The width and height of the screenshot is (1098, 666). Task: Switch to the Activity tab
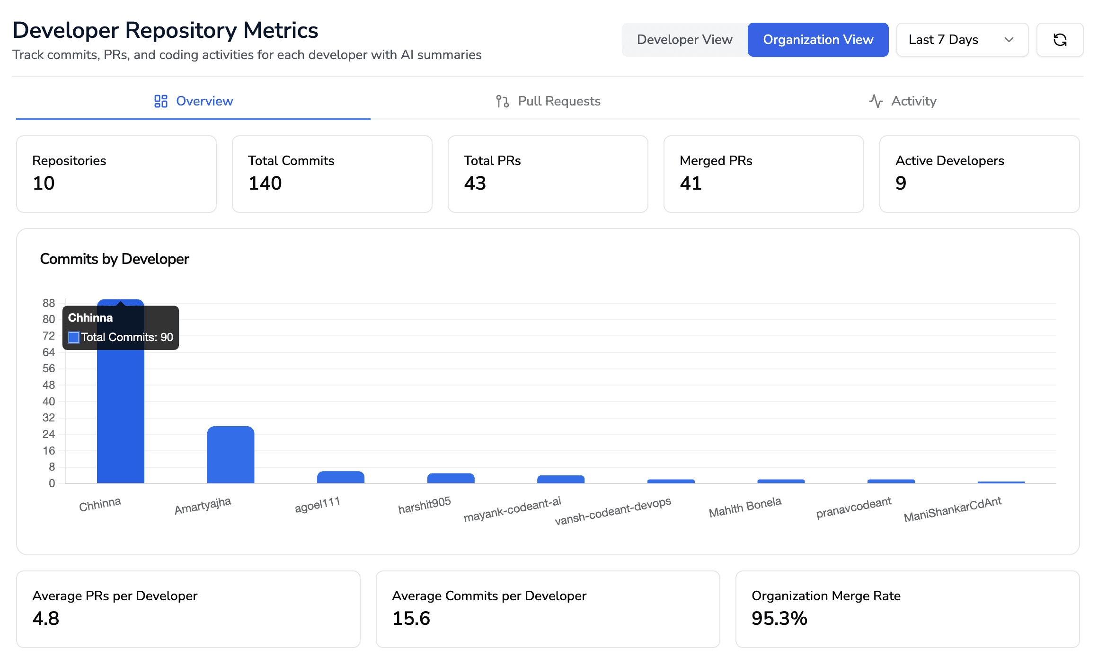pyautogui.click(x=903, y=101)
